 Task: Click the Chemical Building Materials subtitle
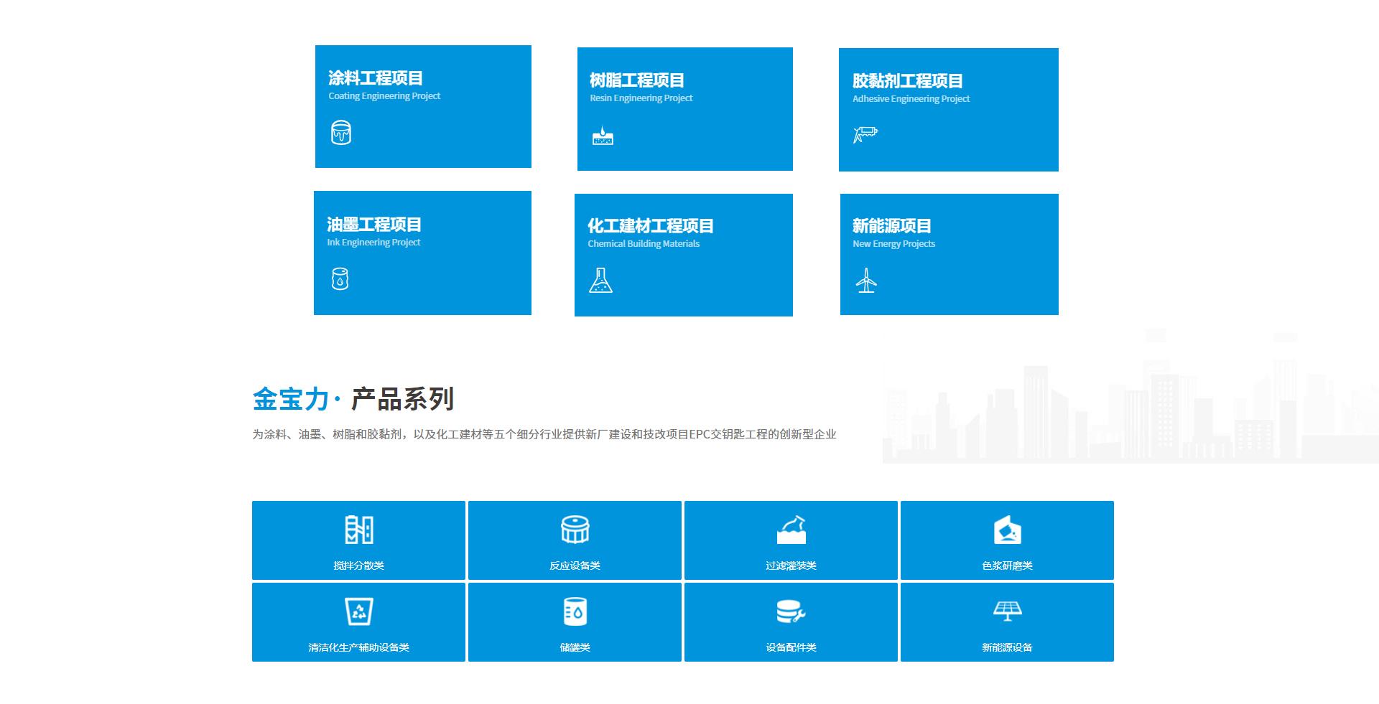pyautogui.click(x=644, y=244)
